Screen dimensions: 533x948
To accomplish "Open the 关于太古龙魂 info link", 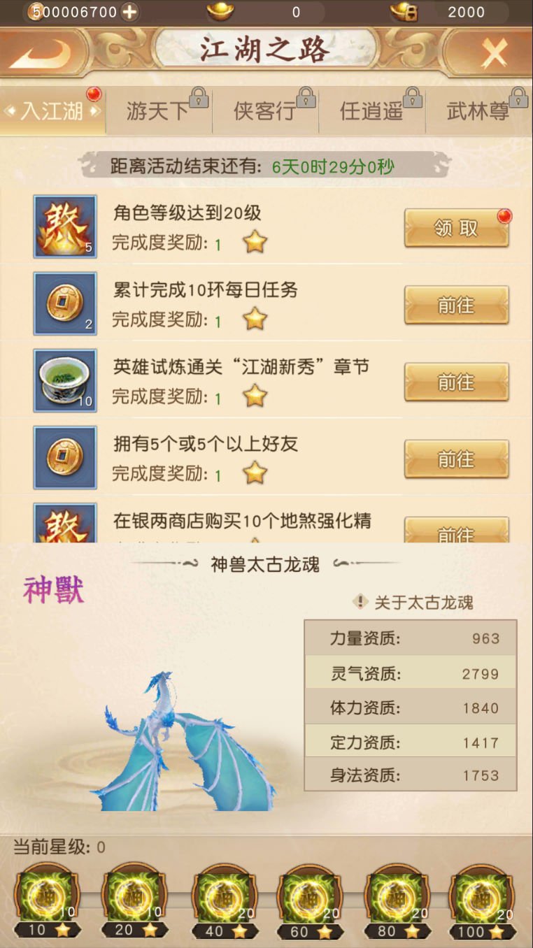I will 414,602.
